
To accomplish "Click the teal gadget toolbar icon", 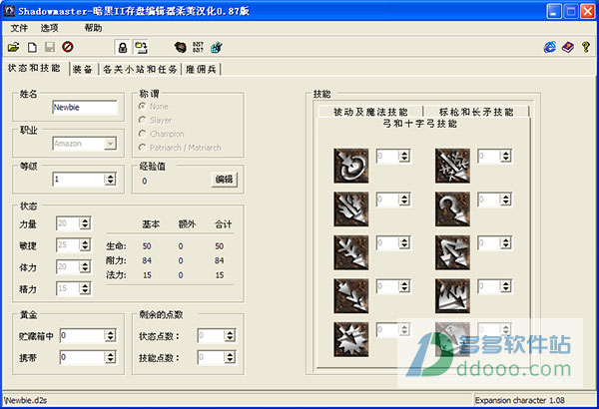I will pos(217,47).
